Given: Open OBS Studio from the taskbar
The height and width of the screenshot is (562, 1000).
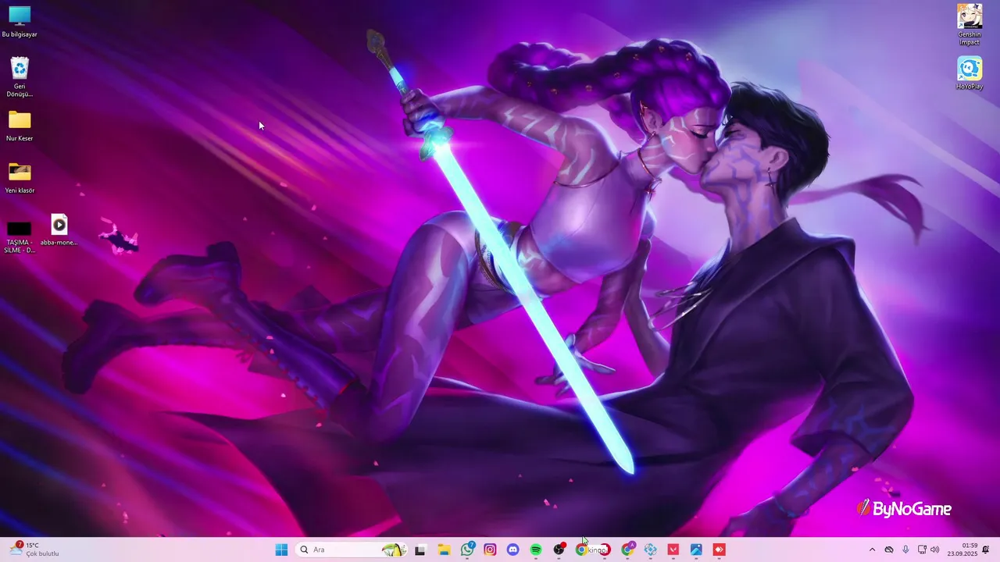Looking at the screenshot, I should (559, 550).
